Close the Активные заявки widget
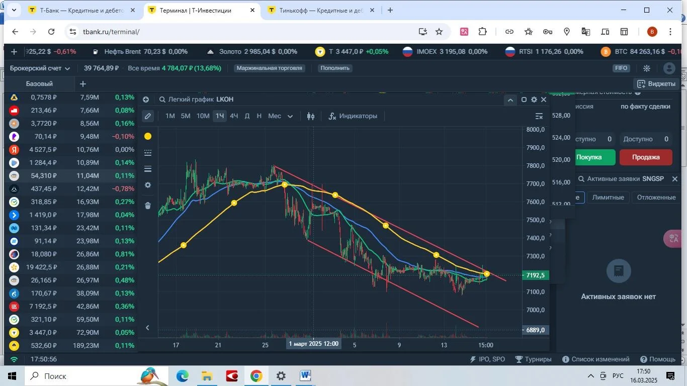Image resolution: width=687 pixels, height=386 pixels. (x=675, y=179)
